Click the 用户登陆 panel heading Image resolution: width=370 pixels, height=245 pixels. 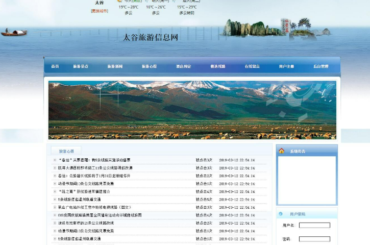point(298,214)
